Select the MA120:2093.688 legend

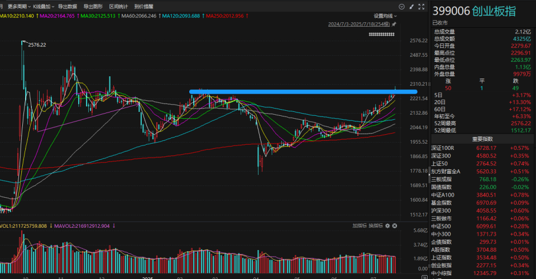pyautogui.click(x=181, y=16)
